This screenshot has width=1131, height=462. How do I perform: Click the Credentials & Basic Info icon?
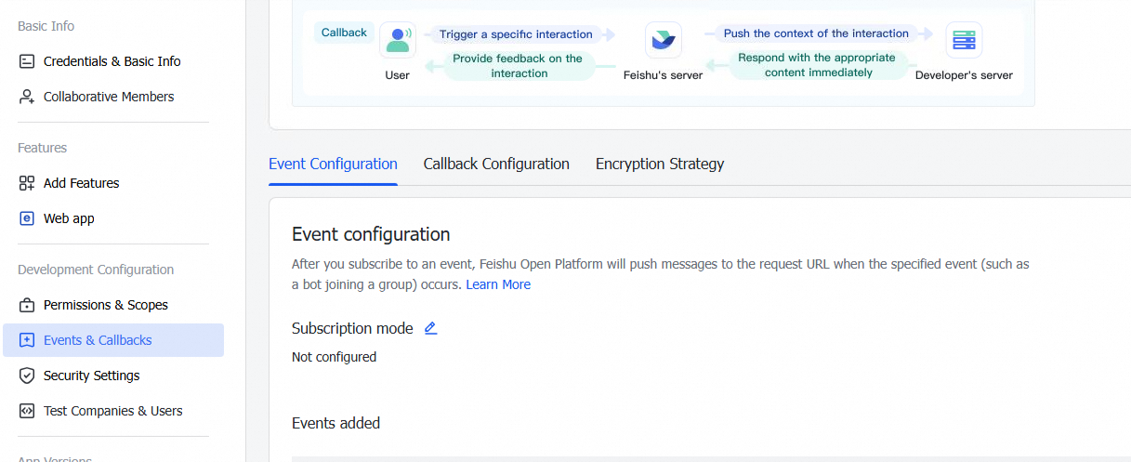26,61
